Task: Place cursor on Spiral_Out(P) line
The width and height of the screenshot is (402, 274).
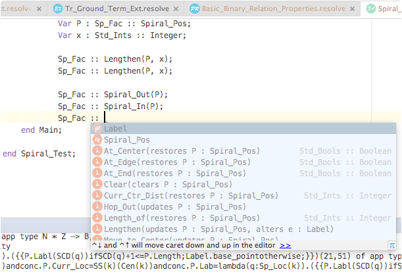Action: tap(113, 95)
